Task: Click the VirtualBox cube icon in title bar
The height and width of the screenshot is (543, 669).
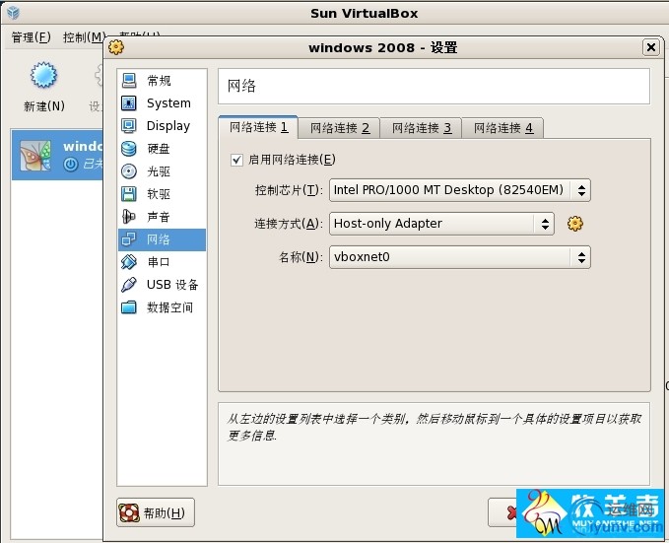Action: 13,13
